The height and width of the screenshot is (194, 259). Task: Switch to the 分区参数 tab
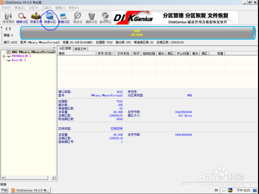pos(65,49)
